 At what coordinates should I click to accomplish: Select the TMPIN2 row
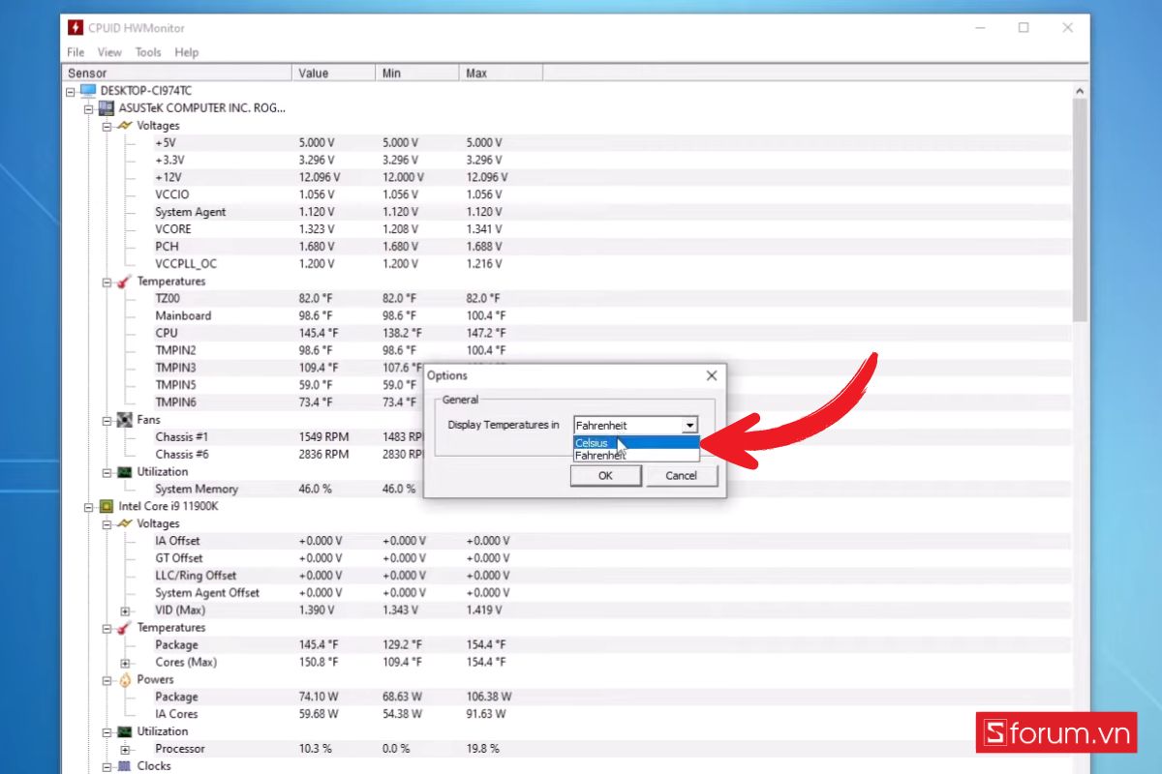pos(567,350)
